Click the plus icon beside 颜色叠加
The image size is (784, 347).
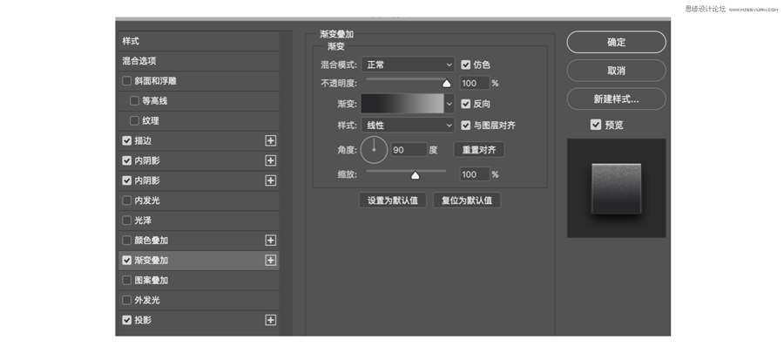pyautogui.click(x=271, y=241)
